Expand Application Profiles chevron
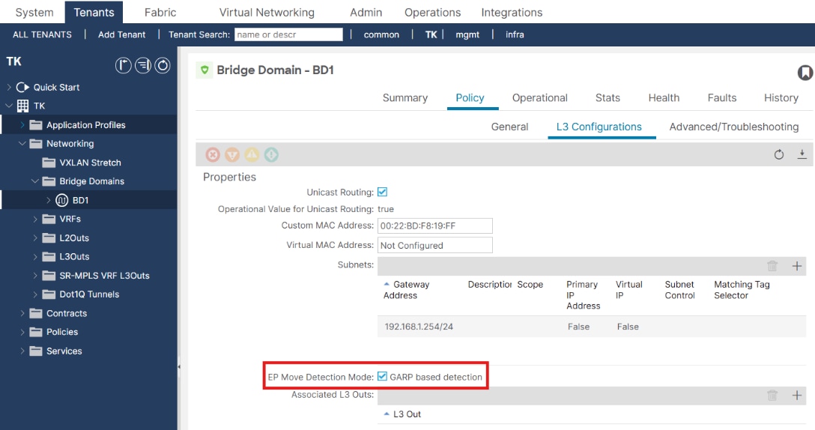815x430 pixels. click(22, 125)
